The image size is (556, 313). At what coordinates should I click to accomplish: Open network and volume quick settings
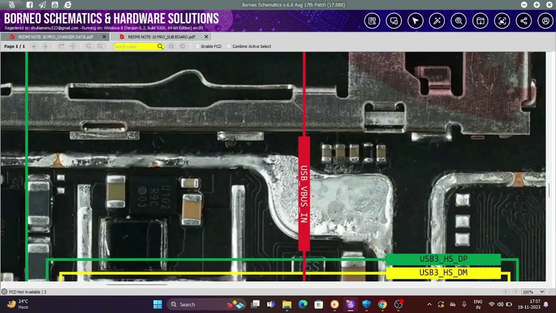pos(500,304)
